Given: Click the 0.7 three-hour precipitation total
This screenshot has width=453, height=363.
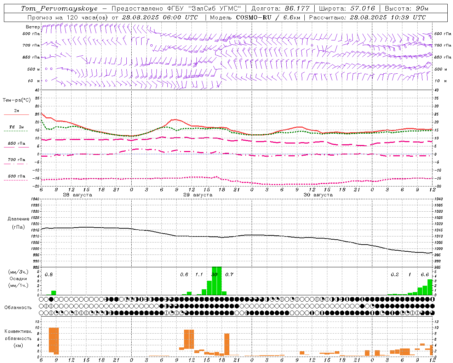Looking at the screenshot, I should [229, 275].
